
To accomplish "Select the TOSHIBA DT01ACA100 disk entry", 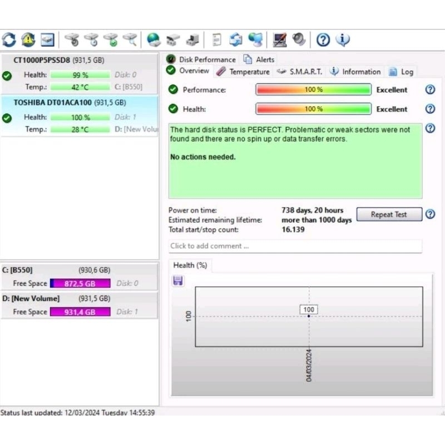I will (79, 116).
